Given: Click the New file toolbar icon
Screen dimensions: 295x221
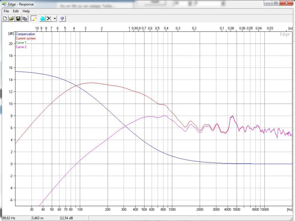Looking at the screenshot, I should [x=5, y=19].
